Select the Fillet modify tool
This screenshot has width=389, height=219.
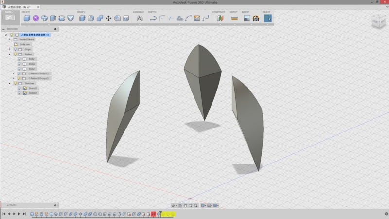(91, 18)
